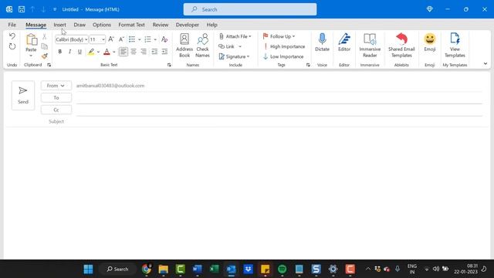Expand the bullets style arrow

(x=139, y=39)
